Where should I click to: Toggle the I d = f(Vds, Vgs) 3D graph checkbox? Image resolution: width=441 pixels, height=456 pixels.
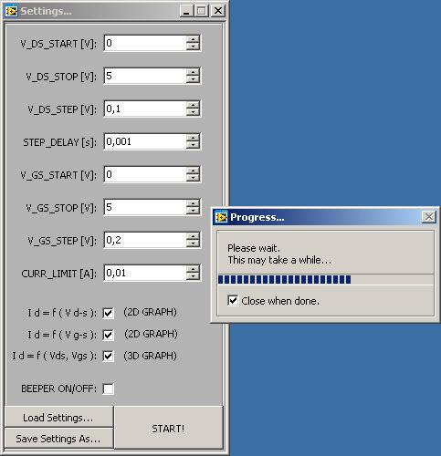[x=108, y=356]
